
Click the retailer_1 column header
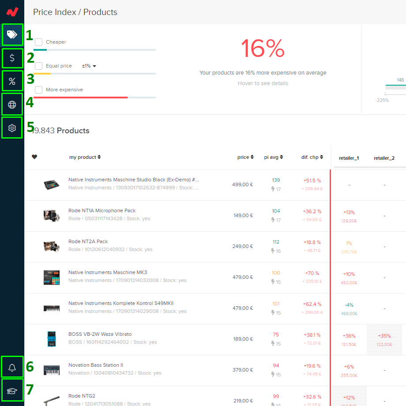coord(349,158)
